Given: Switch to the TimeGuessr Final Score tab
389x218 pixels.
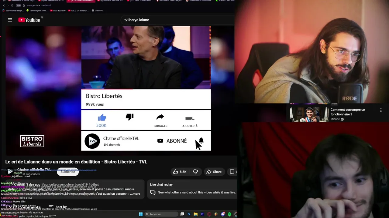Looking at the screenshot, I should [199, 1].
